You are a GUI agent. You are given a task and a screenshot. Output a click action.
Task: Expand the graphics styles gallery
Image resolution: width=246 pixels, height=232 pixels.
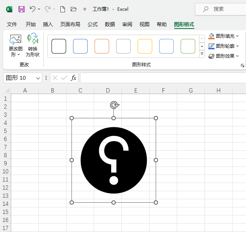click(x=202, y=54)
